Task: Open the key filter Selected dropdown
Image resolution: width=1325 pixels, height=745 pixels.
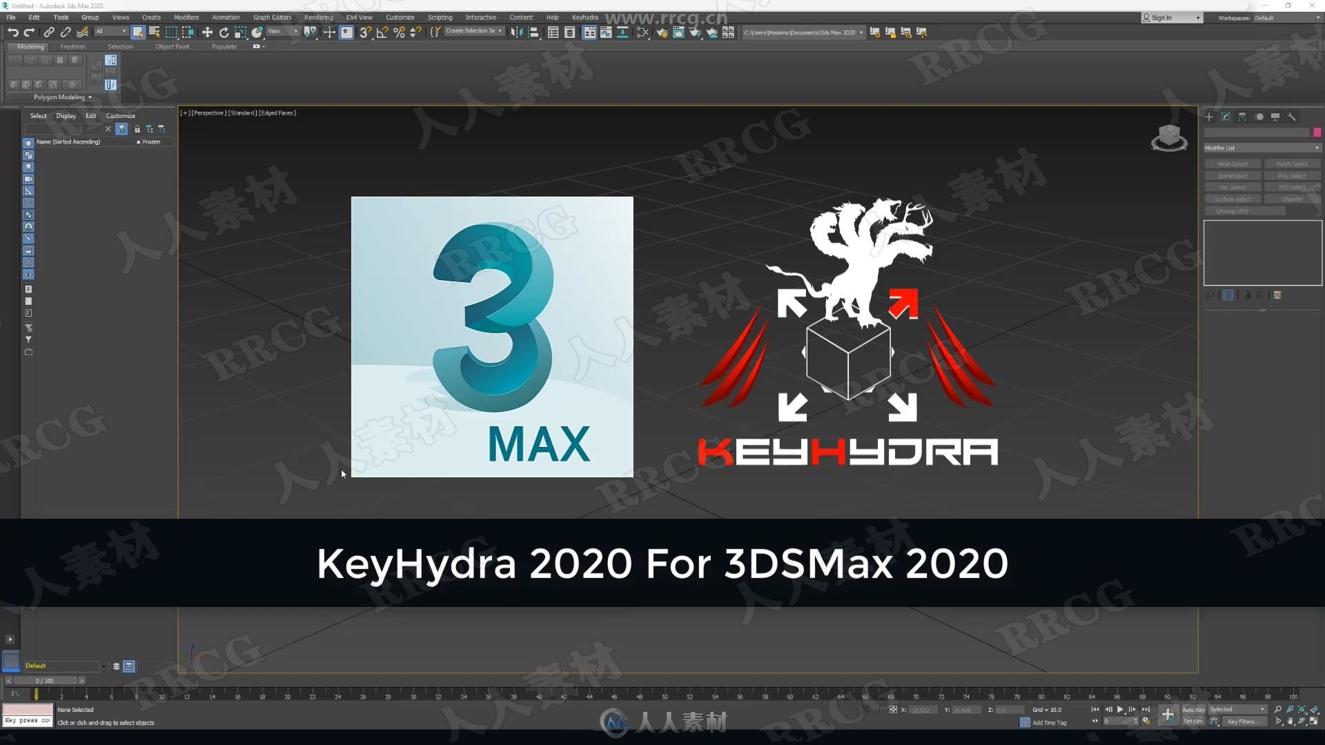Action: (1237, 709)
